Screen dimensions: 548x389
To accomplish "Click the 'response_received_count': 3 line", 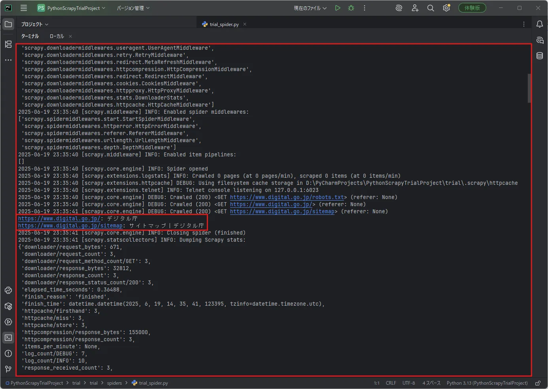I will [67, 368].
